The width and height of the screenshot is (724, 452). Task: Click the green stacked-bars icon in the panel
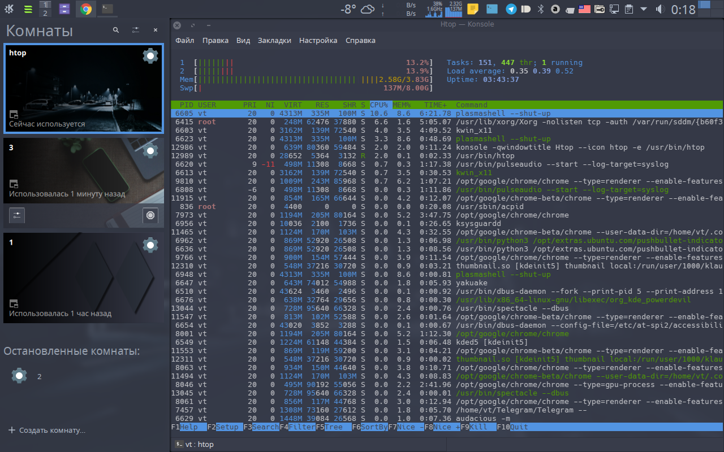[x=28, y=9]
